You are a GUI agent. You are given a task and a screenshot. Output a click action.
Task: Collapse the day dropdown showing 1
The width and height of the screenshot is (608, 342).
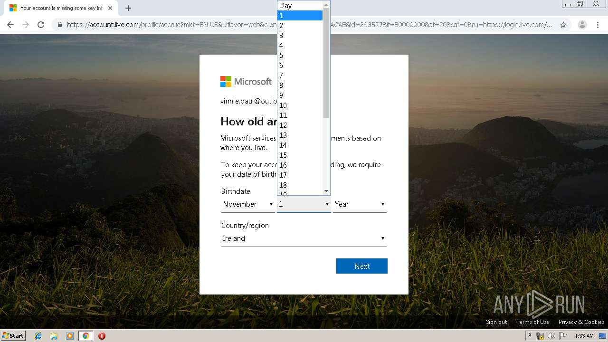coord(304,204)
